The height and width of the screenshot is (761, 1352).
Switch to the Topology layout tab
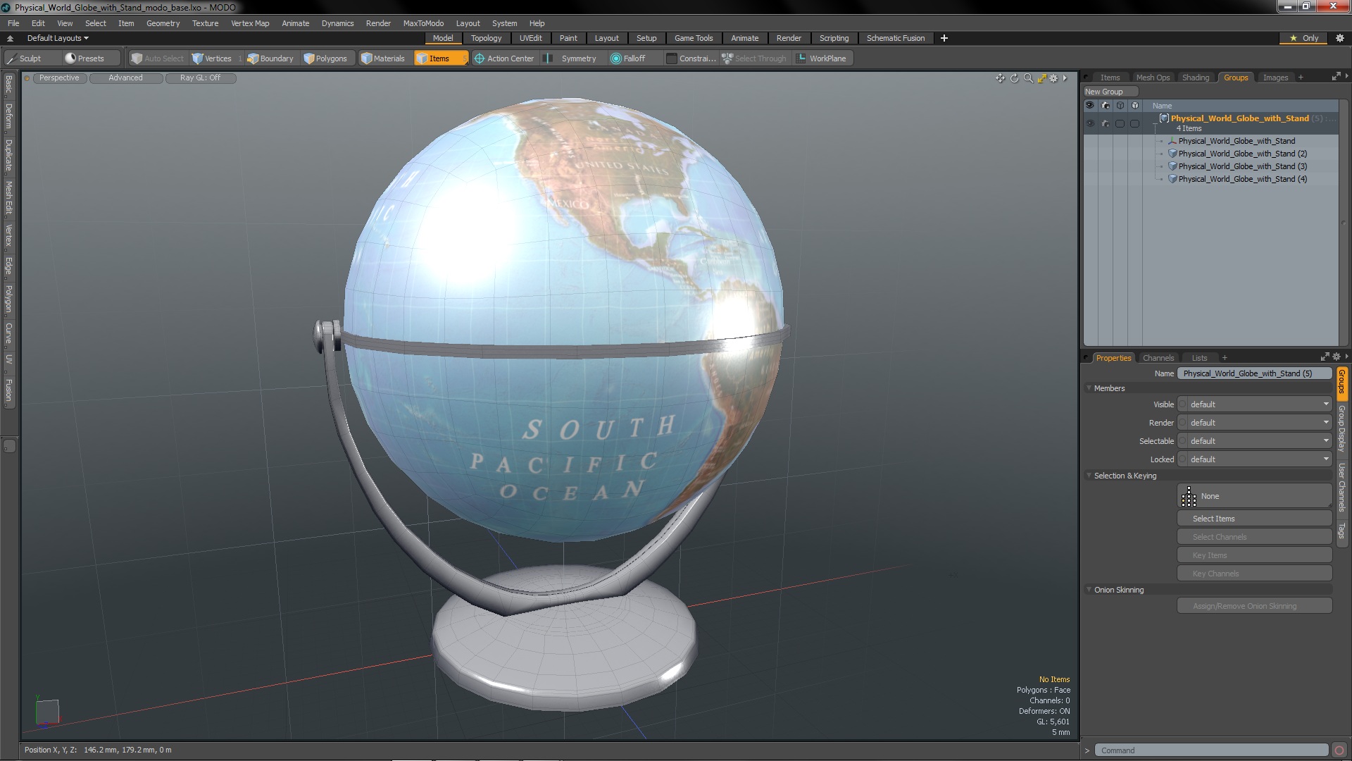(486, 38)
